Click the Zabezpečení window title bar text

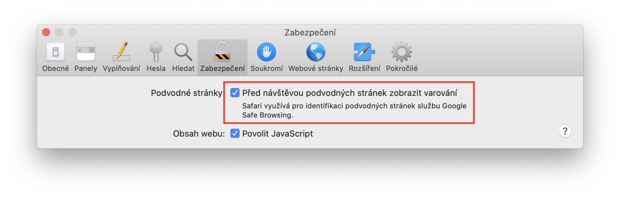(x=310, y=33)
